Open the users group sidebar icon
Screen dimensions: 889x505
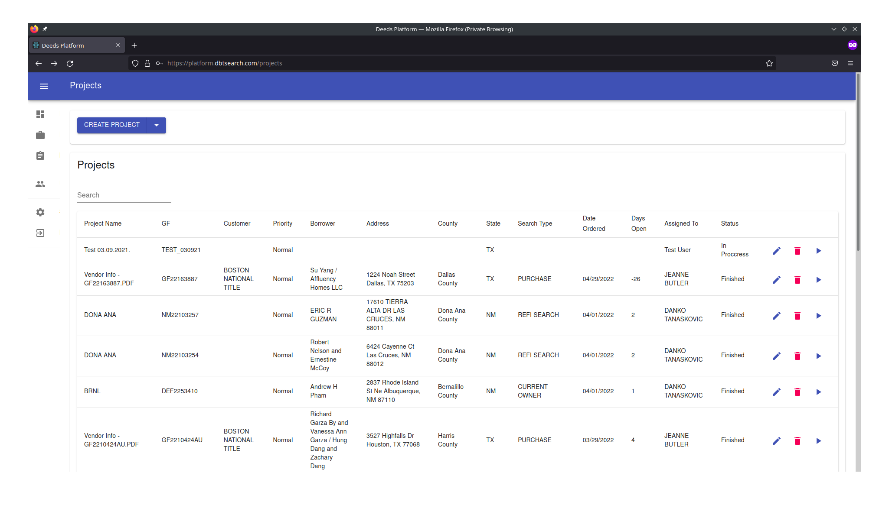click(x=40, y=184)
